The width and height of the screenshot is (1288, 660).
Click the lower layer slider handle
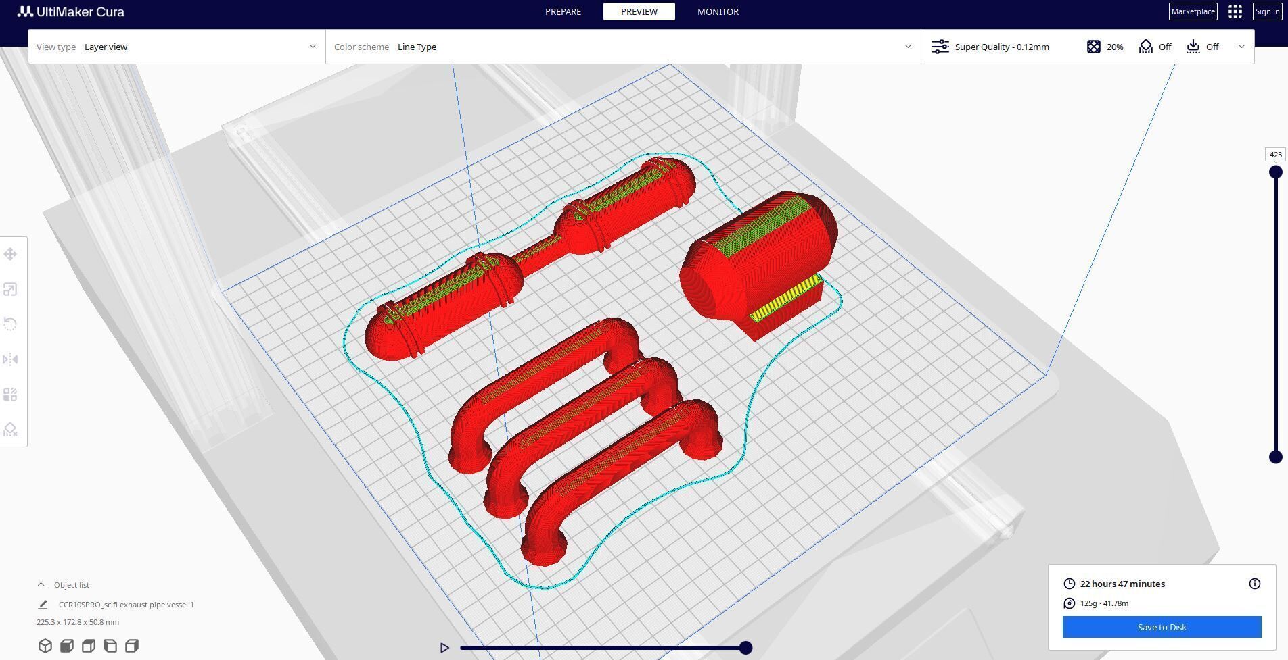coord(1276,457)
